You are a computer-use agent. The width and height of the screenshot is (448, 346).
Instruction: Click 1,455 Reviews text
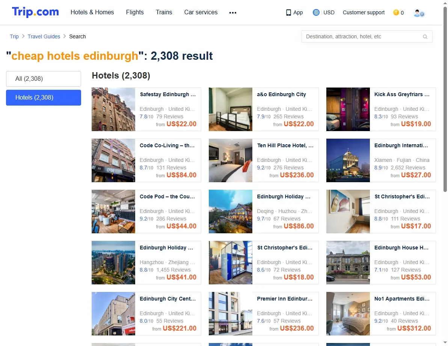(x=173, y=270)
